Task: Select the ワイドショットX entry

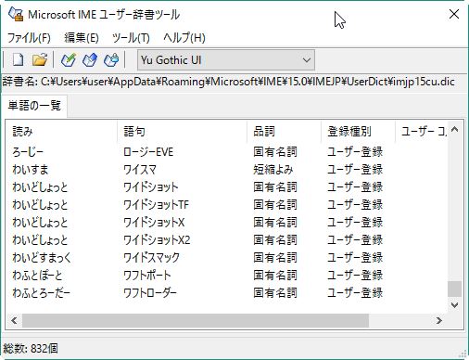Action: [226, 223]
